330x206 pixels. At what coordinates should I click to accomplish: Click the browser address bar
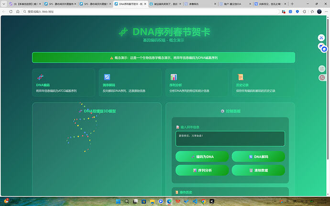point(151,11)
